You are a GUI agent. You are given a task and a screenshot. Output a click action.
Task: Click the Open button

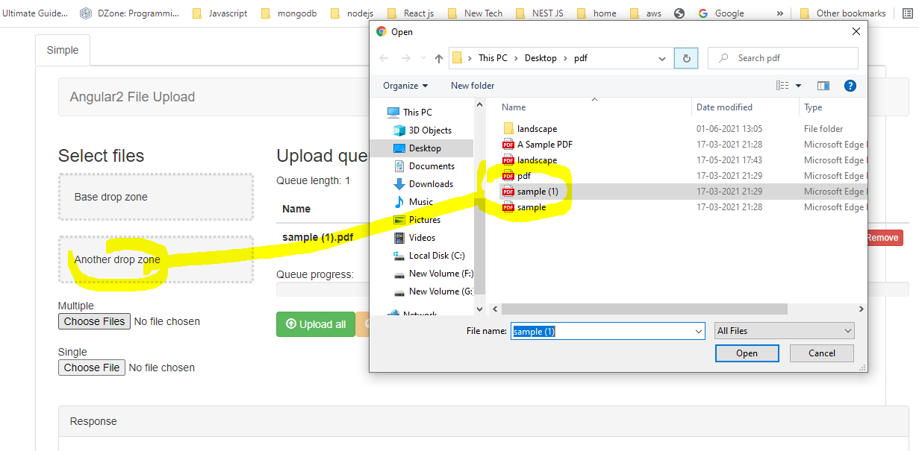tap(747, 353)
